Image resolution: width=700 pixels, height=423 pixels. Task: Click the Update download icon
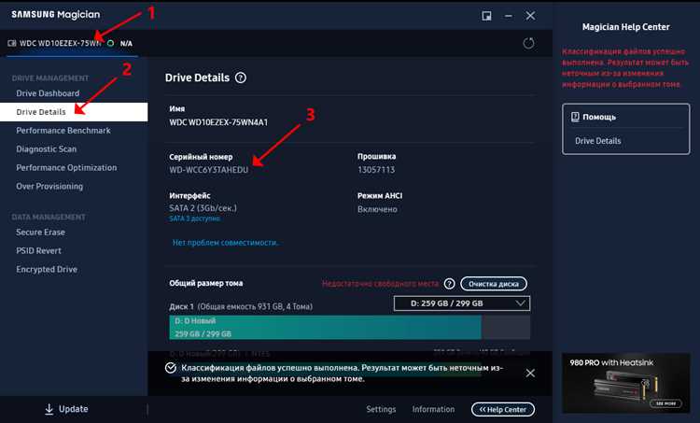tap(49, 409)
